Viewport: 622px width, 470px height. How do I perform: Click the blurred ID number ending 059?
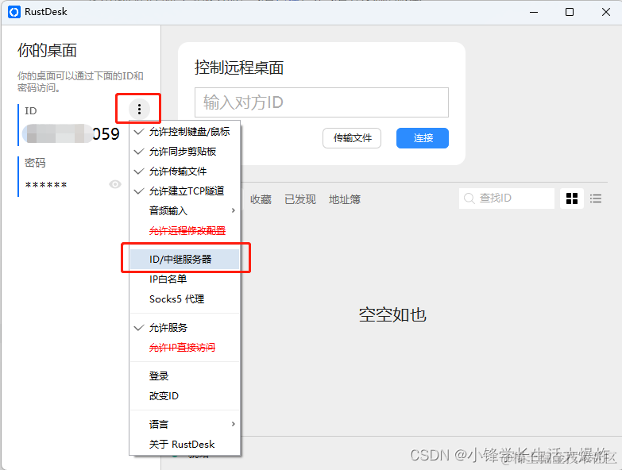(71, 134)
